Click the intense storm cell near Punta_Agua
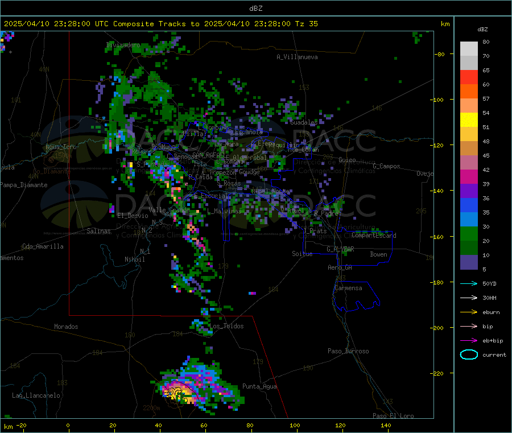This screenshot has width=512, height=433. pyautogui.click(x=179, y=392)
